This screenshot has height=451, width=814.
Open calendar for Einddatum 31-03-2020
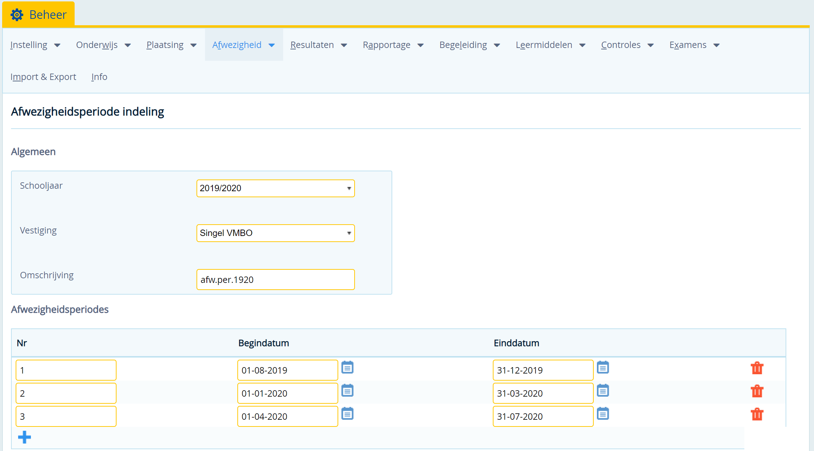[x=603, y=390]
